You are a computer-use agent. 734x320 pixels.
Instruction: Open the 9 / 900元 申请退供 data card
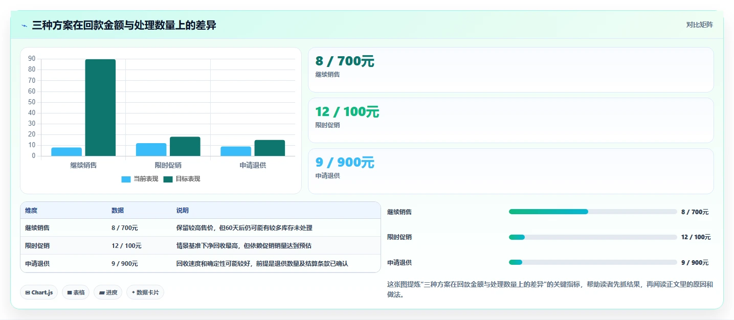510,171
